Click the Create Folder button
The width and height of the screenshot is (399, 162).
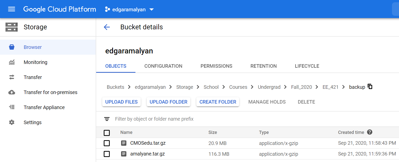click(218, 102)
